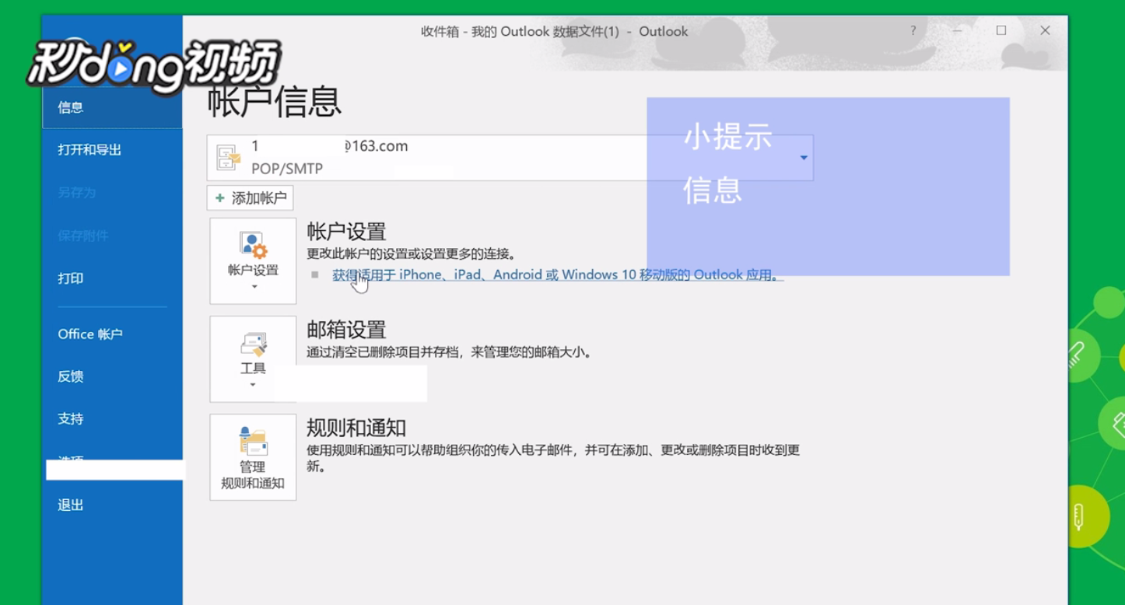This screenshot has height=605, width=1125.
Task: Open the 支持 sidebar item
Action: pyautogui.click(x=71, y=418)
